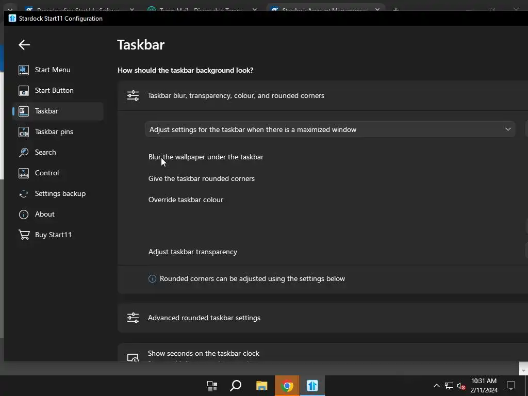Click Blur the wallpaper under the taskbar

[206, 157]
